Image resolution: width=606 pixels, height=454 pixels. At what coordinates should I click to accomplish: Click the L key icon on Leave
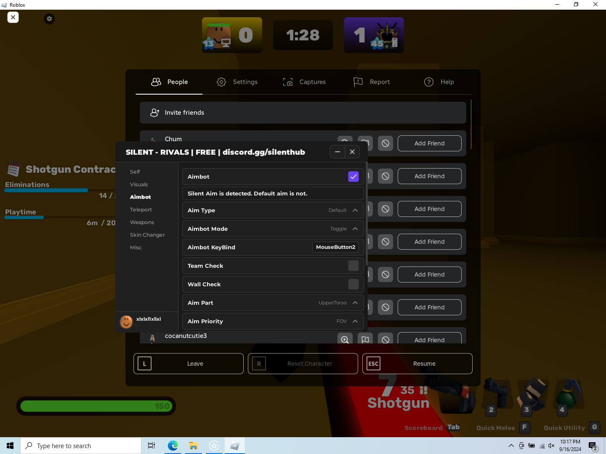(145, 364)
